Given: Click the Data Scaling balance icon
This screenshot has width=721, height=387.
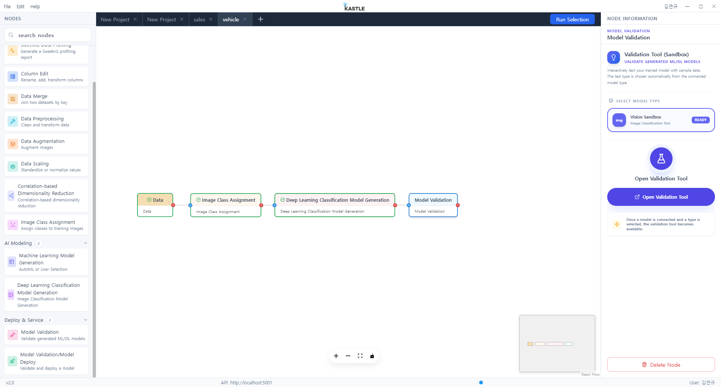Looking at the screenshot, I should [x=13, y=166].
